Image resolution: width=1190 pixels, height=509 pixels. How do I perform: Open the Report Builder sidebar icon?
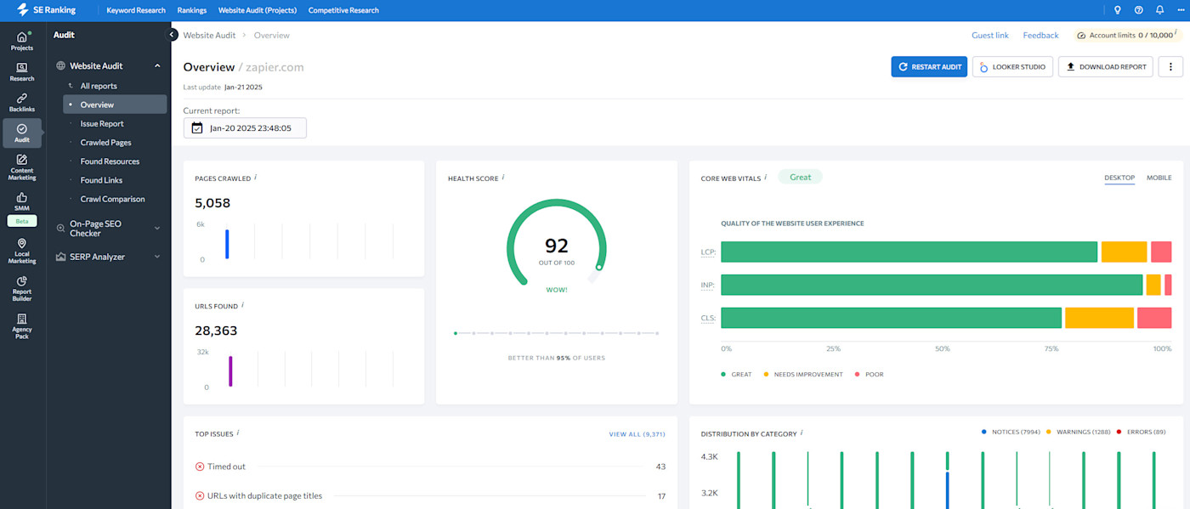(x=22, y=289)
